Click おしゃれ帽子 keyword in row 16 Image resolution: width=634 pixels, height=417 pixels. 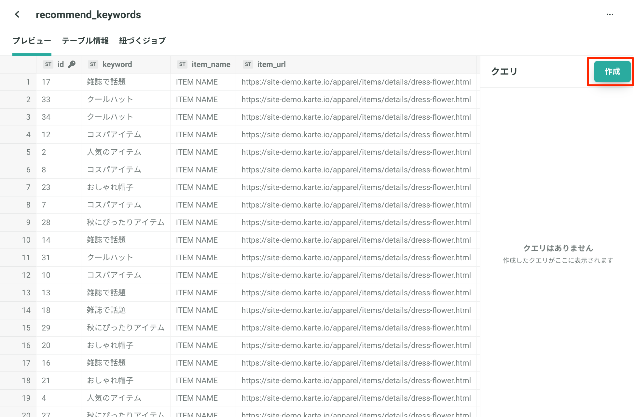click(110, 345)
